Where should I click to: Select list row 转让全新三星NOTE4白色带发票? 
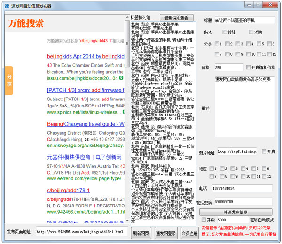(x=163, y=101)
